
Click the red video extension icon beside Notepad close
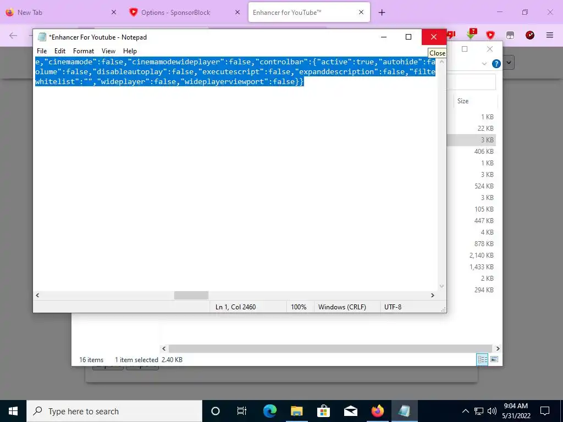pos(451,35)
